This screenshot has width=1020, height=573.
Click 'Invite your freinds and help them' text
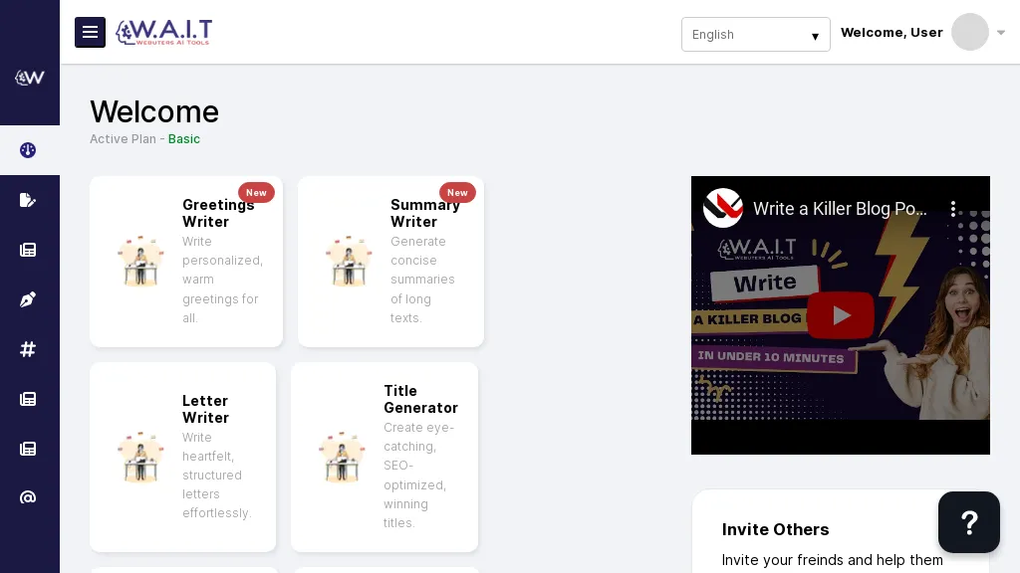click(832, 560)
